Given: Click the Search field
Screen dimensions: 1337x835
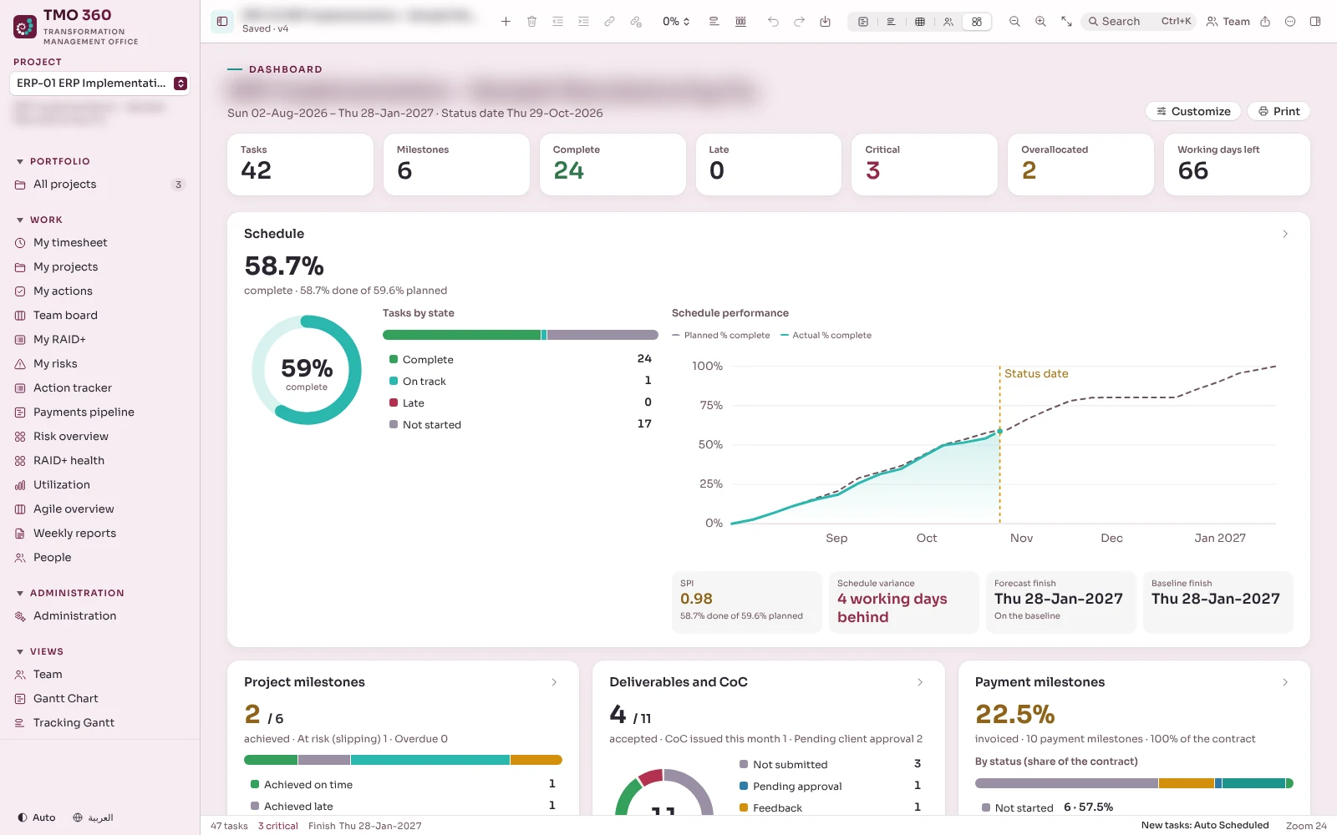Looking at the screenshot, I should [x=1139, y=22].
